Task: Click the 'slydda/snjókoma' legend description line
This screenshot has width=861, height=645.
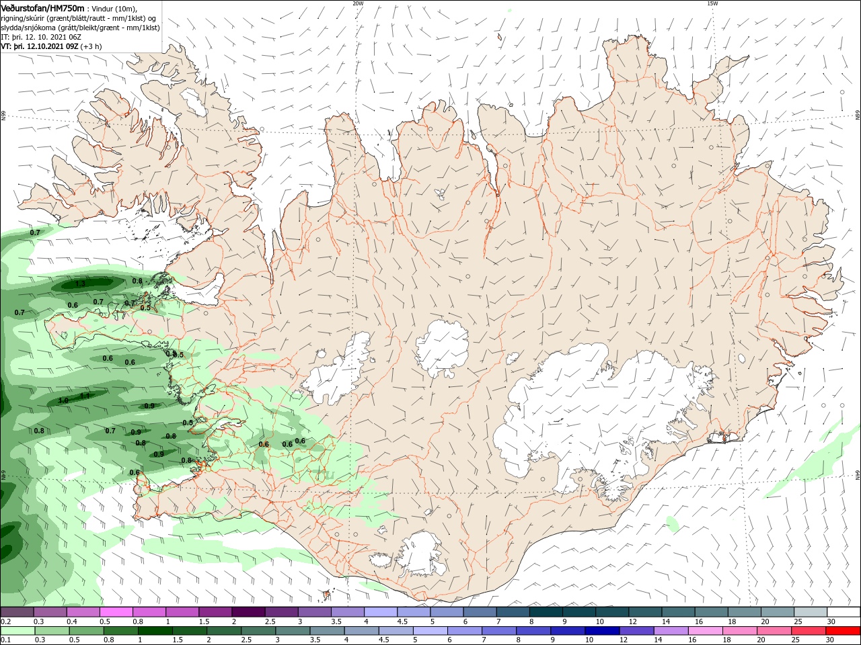Action: click(80, 28)
